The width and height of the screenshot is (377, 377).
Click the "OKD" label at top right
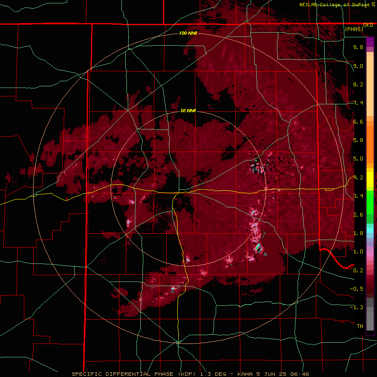[x=368, y=25]
